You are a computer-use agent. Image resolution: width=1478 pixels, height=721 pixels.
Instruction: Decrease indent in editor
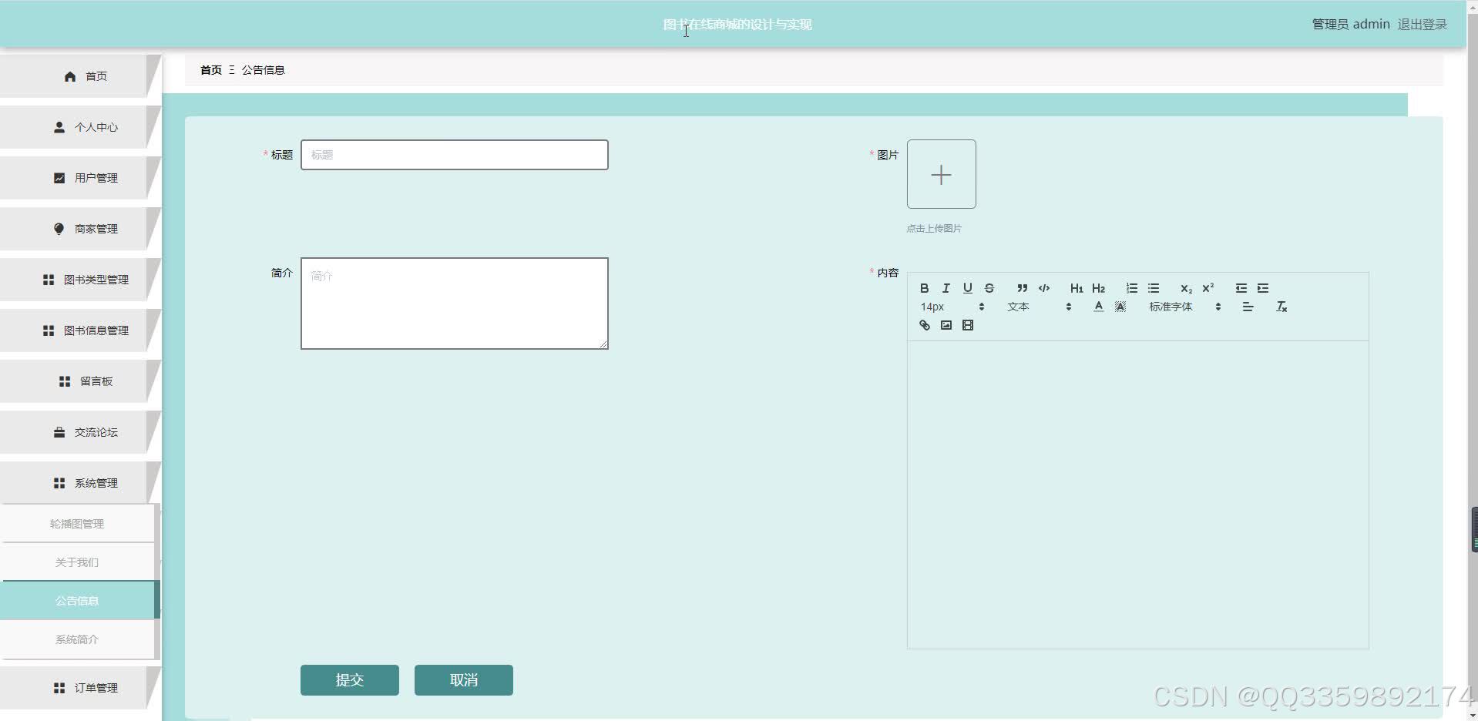[1241, 288]
